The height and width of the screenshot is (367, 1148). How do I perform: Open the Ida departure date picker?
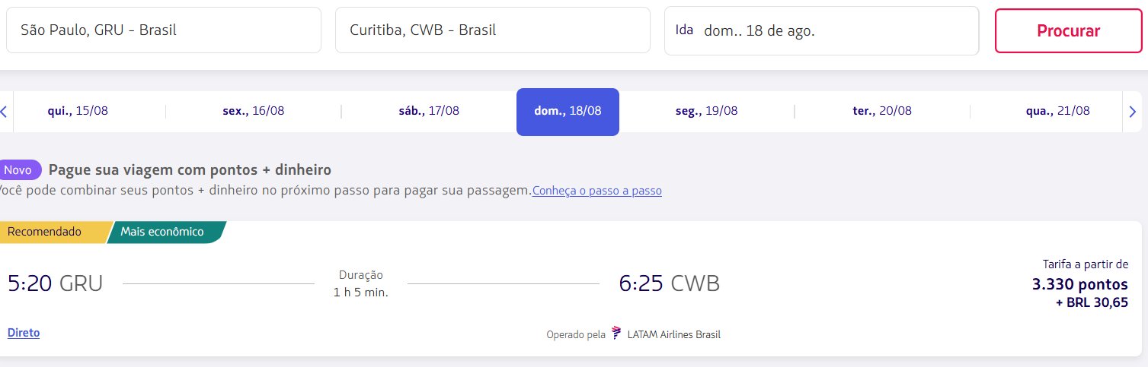(821, 31)
